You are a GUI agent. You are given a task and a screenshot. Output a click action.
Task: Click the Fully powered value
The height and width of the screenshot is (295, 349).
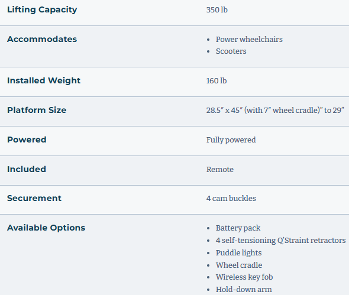click(x=231, y=140)
